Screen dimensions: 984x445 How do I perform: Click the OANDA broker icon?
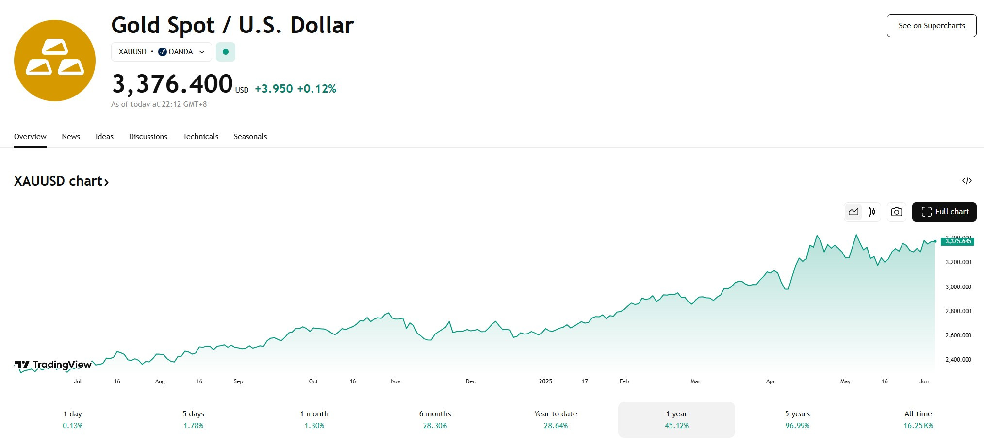(x=163, y=52)
